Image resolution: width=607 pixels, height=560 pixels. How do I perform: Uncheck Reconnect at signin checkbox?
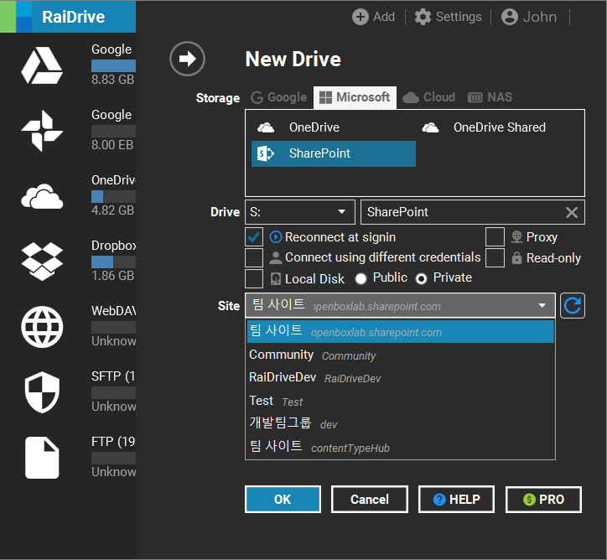click(x=254, y=237)
